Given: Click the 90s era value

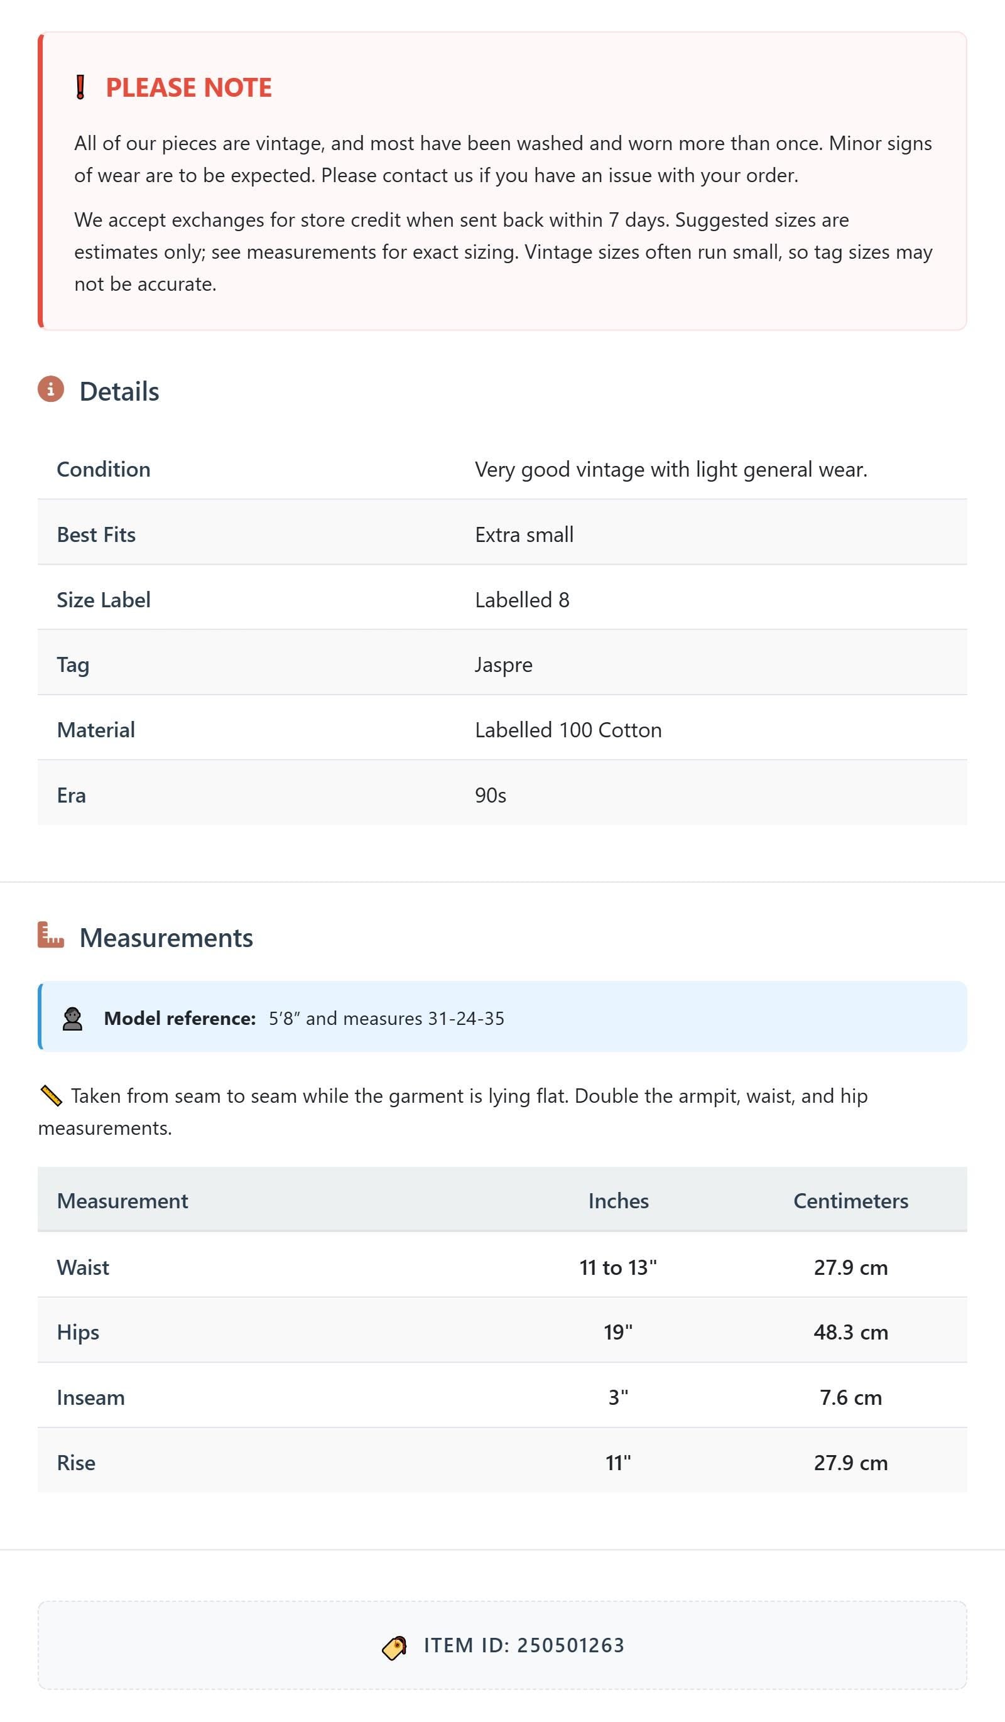Looking at the screenshot, I should (490, 796).
